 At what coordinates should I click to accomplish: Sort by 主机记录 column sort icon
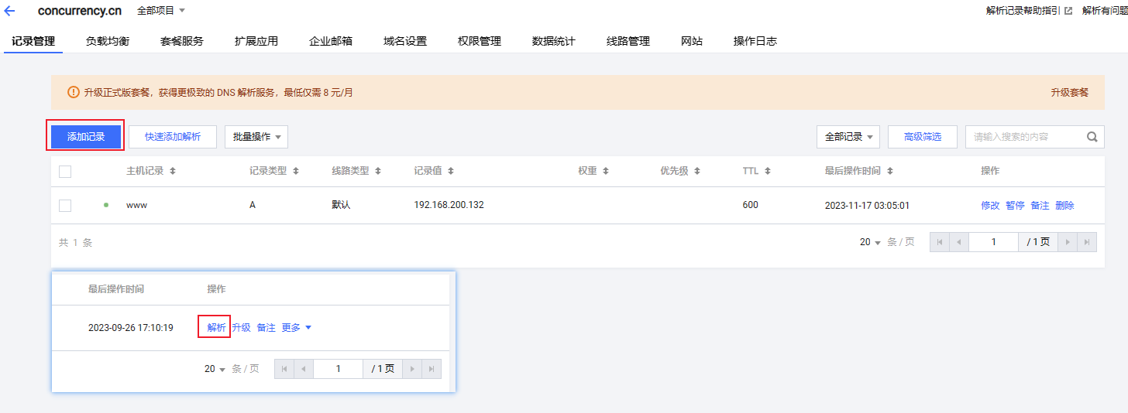pos(173,171)
